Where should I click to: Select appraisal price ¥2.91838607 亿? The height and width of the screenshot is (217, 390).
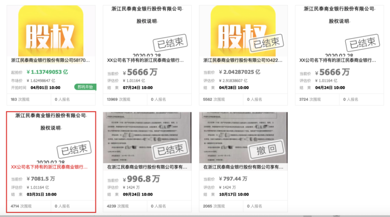(x=233, y=81)
